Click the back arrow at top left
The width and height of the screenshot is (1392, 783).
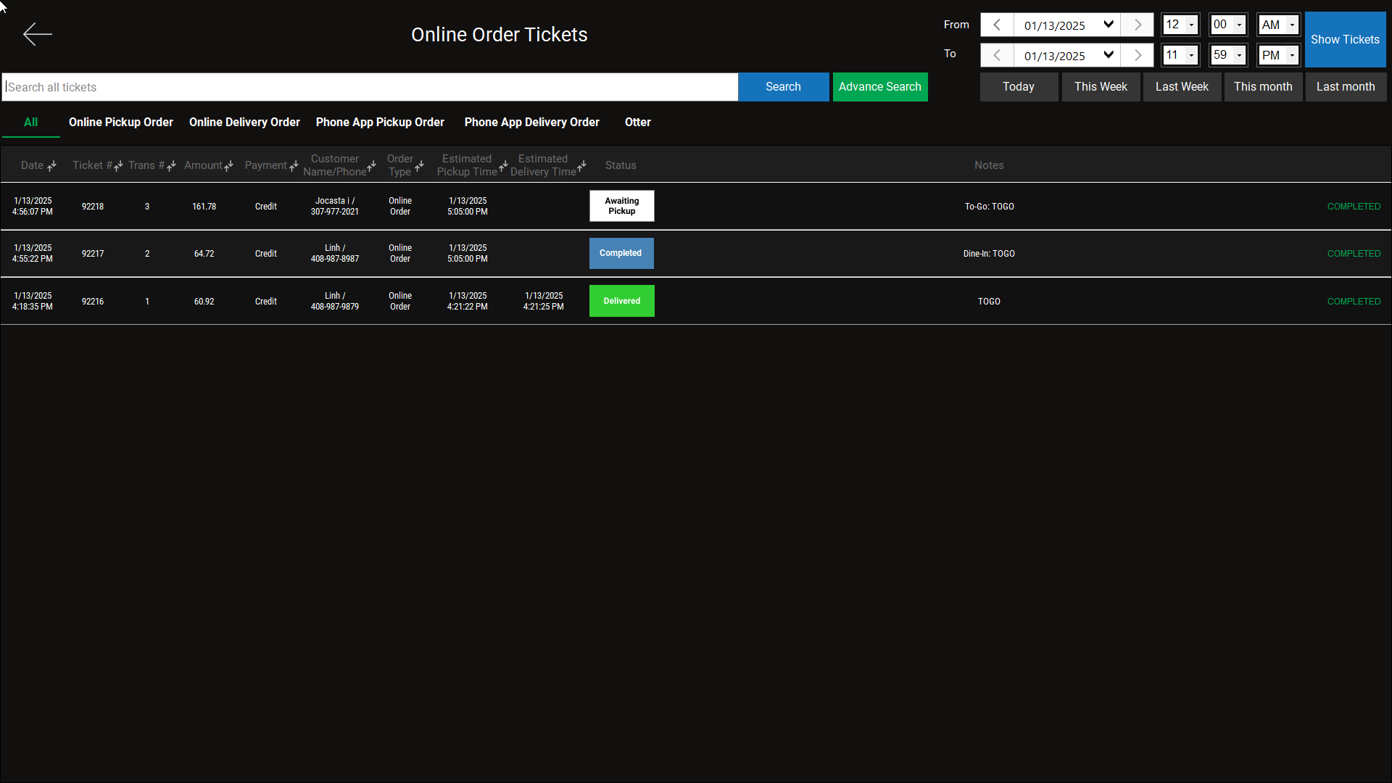coord(37,34)
